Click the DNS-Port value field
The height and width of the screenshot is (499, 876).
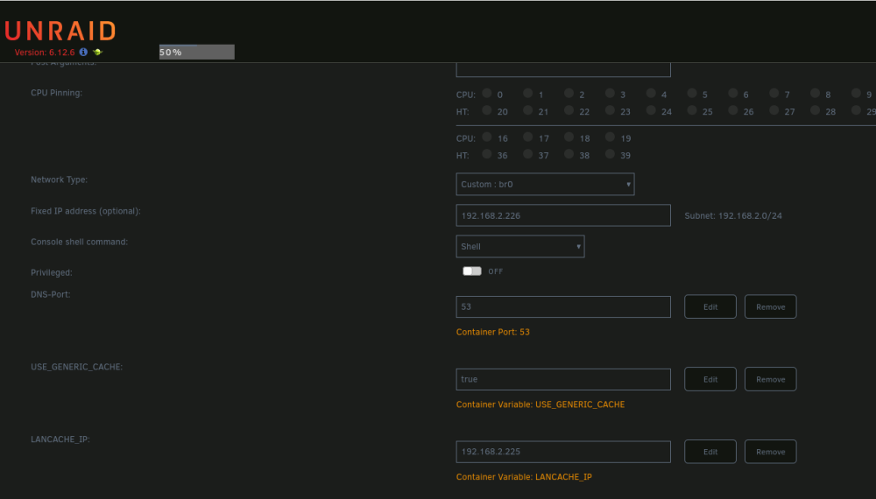point(563,306)
